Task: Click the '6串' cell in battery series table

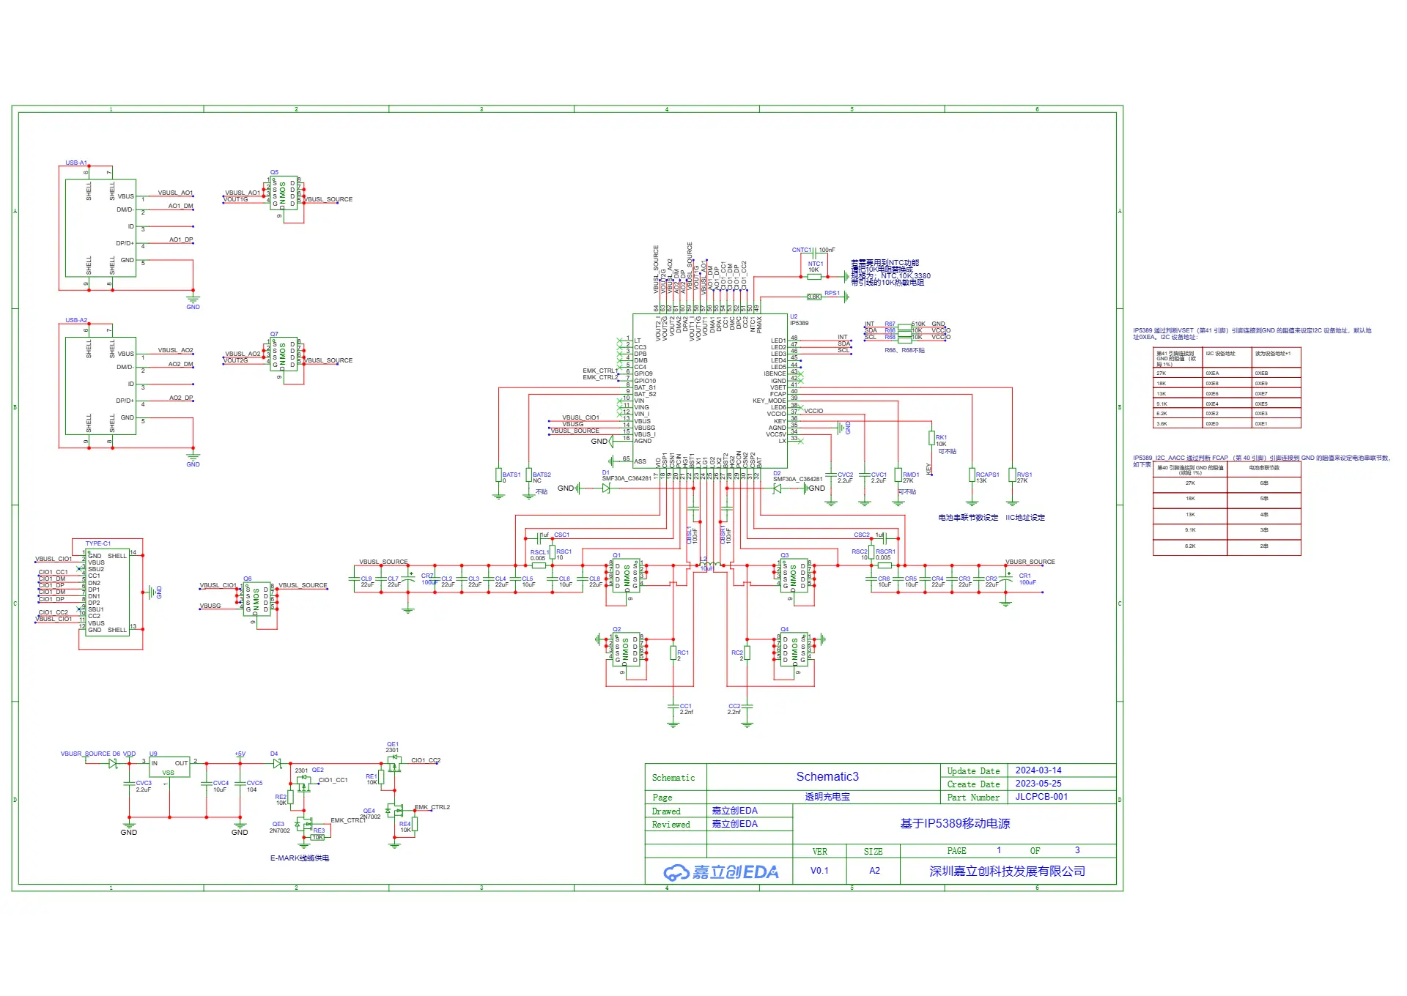Action: (1264, 483)
